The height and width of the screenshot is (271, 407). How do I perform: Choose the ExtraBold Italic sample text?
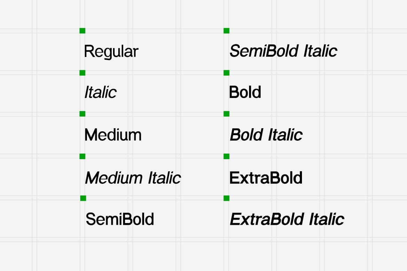(x=287, y=219)
